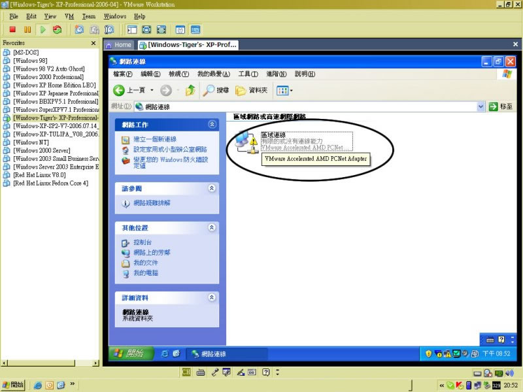
Task: Click 建立一個新連線 link
Action: point(155,139)
